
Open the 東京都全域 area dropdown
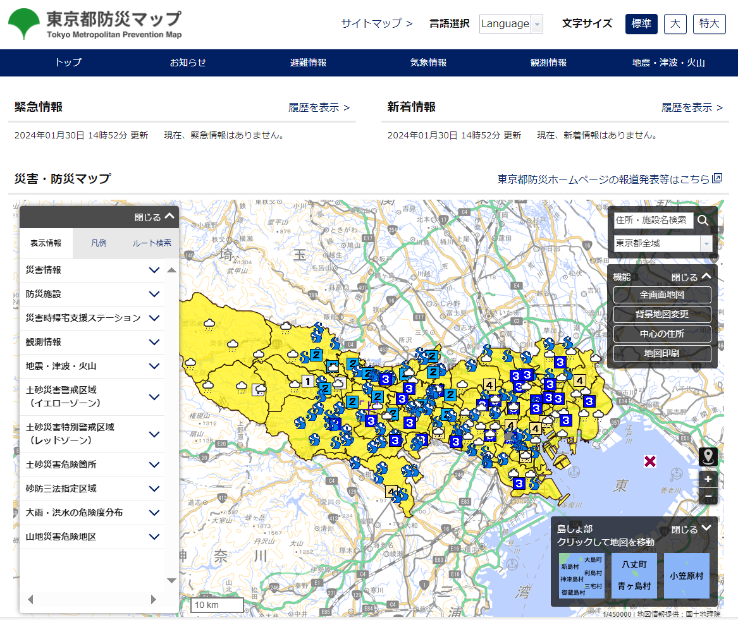point(663,243)
